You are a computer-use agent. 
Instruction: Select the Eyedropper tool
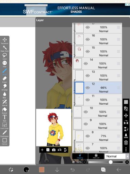click(x=5, y=134)
